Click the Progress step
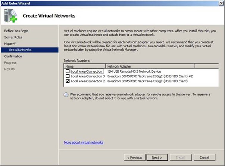 point(10,62)
